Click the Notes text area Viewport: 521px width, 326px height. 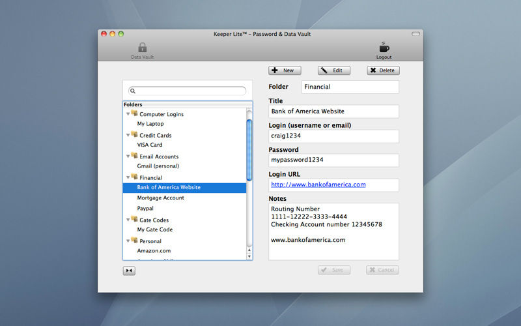tap(333, 231)
